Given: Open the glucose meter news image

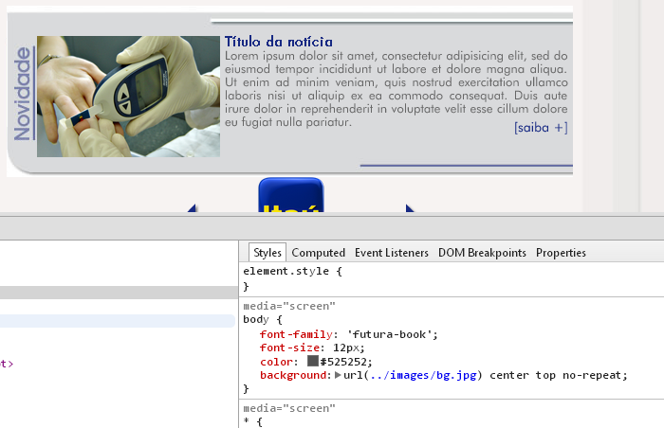Looking at the screenshot, I should 128,97.
